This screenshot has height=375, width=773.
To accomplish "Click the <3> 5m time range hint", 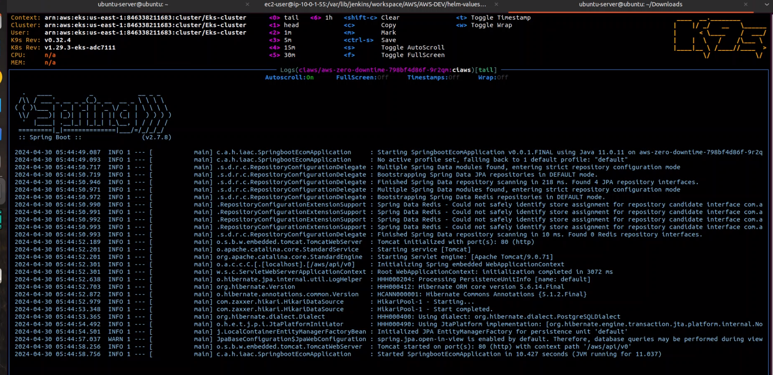I will [280, 40].
